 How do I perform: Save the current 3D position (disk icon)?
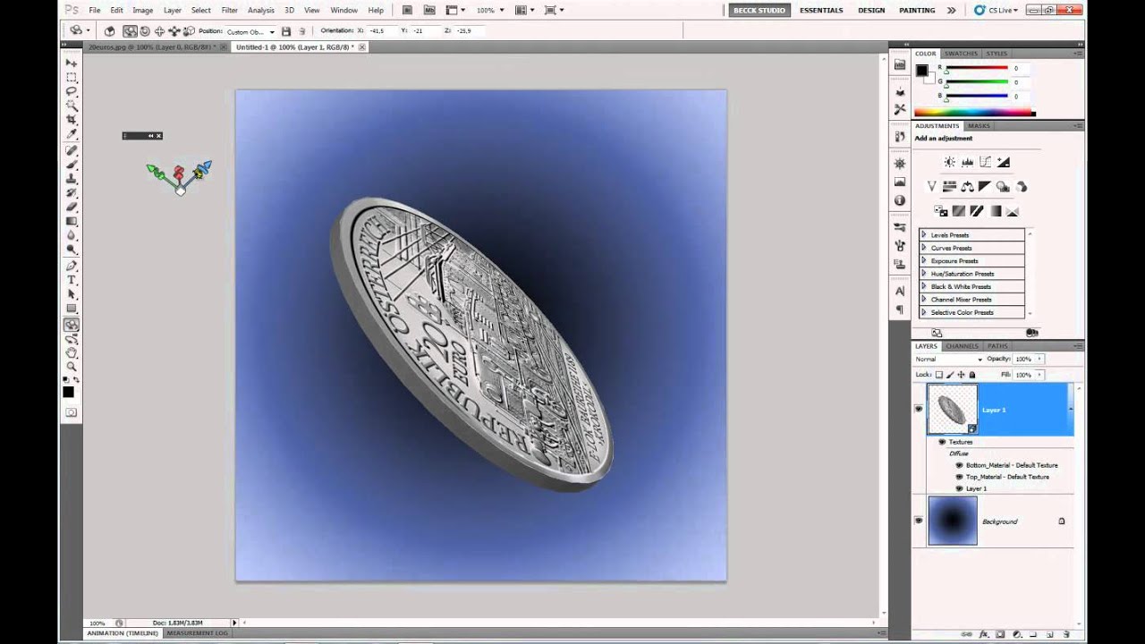[285, 30]
